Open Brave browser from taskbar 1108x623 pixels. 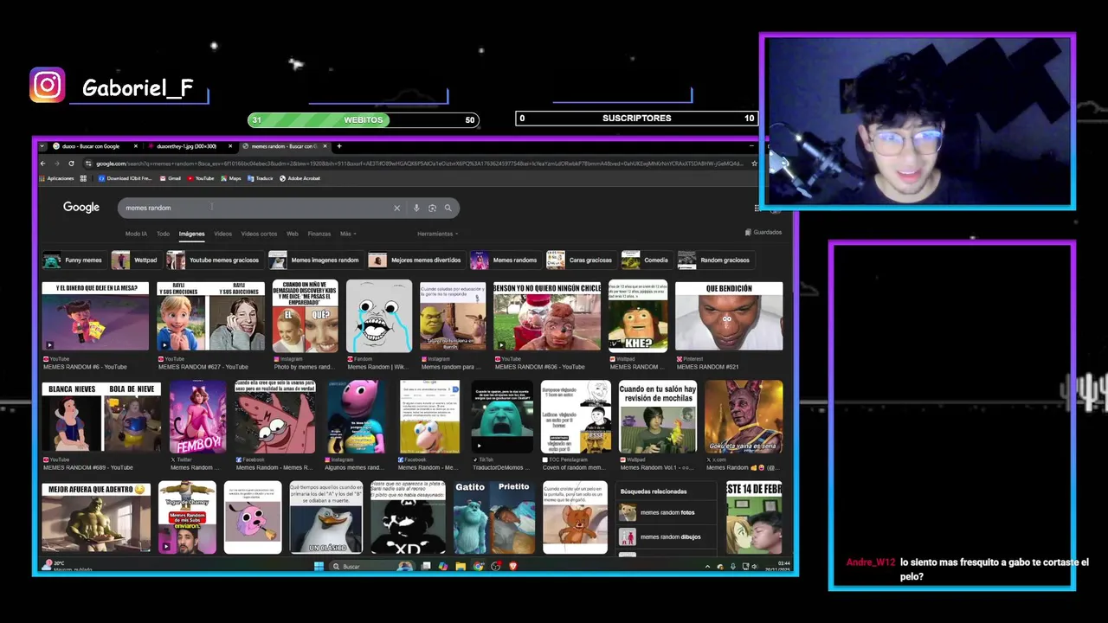[512, 567]
